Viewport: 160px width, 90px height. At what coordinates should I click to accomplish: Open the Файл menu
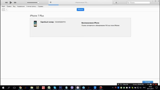click(x=3, y=6)
